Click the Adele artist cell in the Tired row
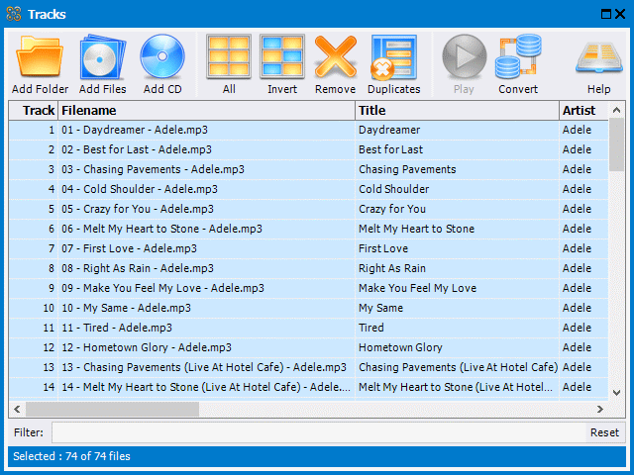 (x=583, y=328)
